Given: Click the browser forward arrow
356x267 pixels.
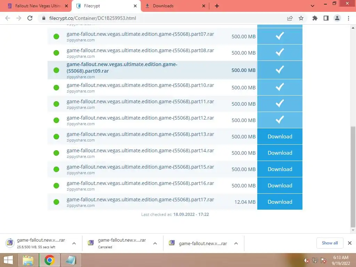Looking at the screenshot, I should pos(19,18).
